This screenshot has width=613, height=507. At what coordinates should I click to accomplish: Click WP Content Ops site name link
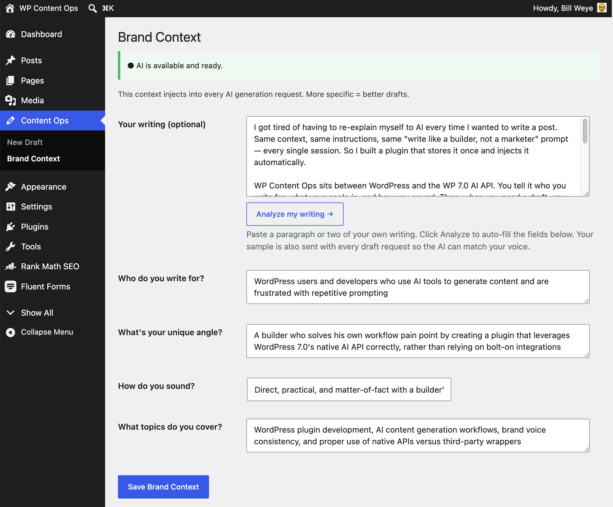click(49, 8)
